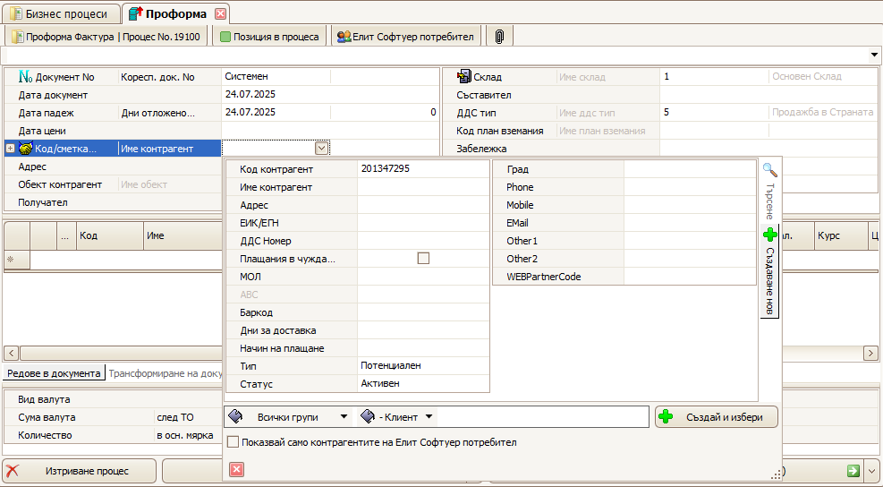Open the Име контрагент combo box arrow
Screen dimensions: 883x487
[x=322, y=149]
